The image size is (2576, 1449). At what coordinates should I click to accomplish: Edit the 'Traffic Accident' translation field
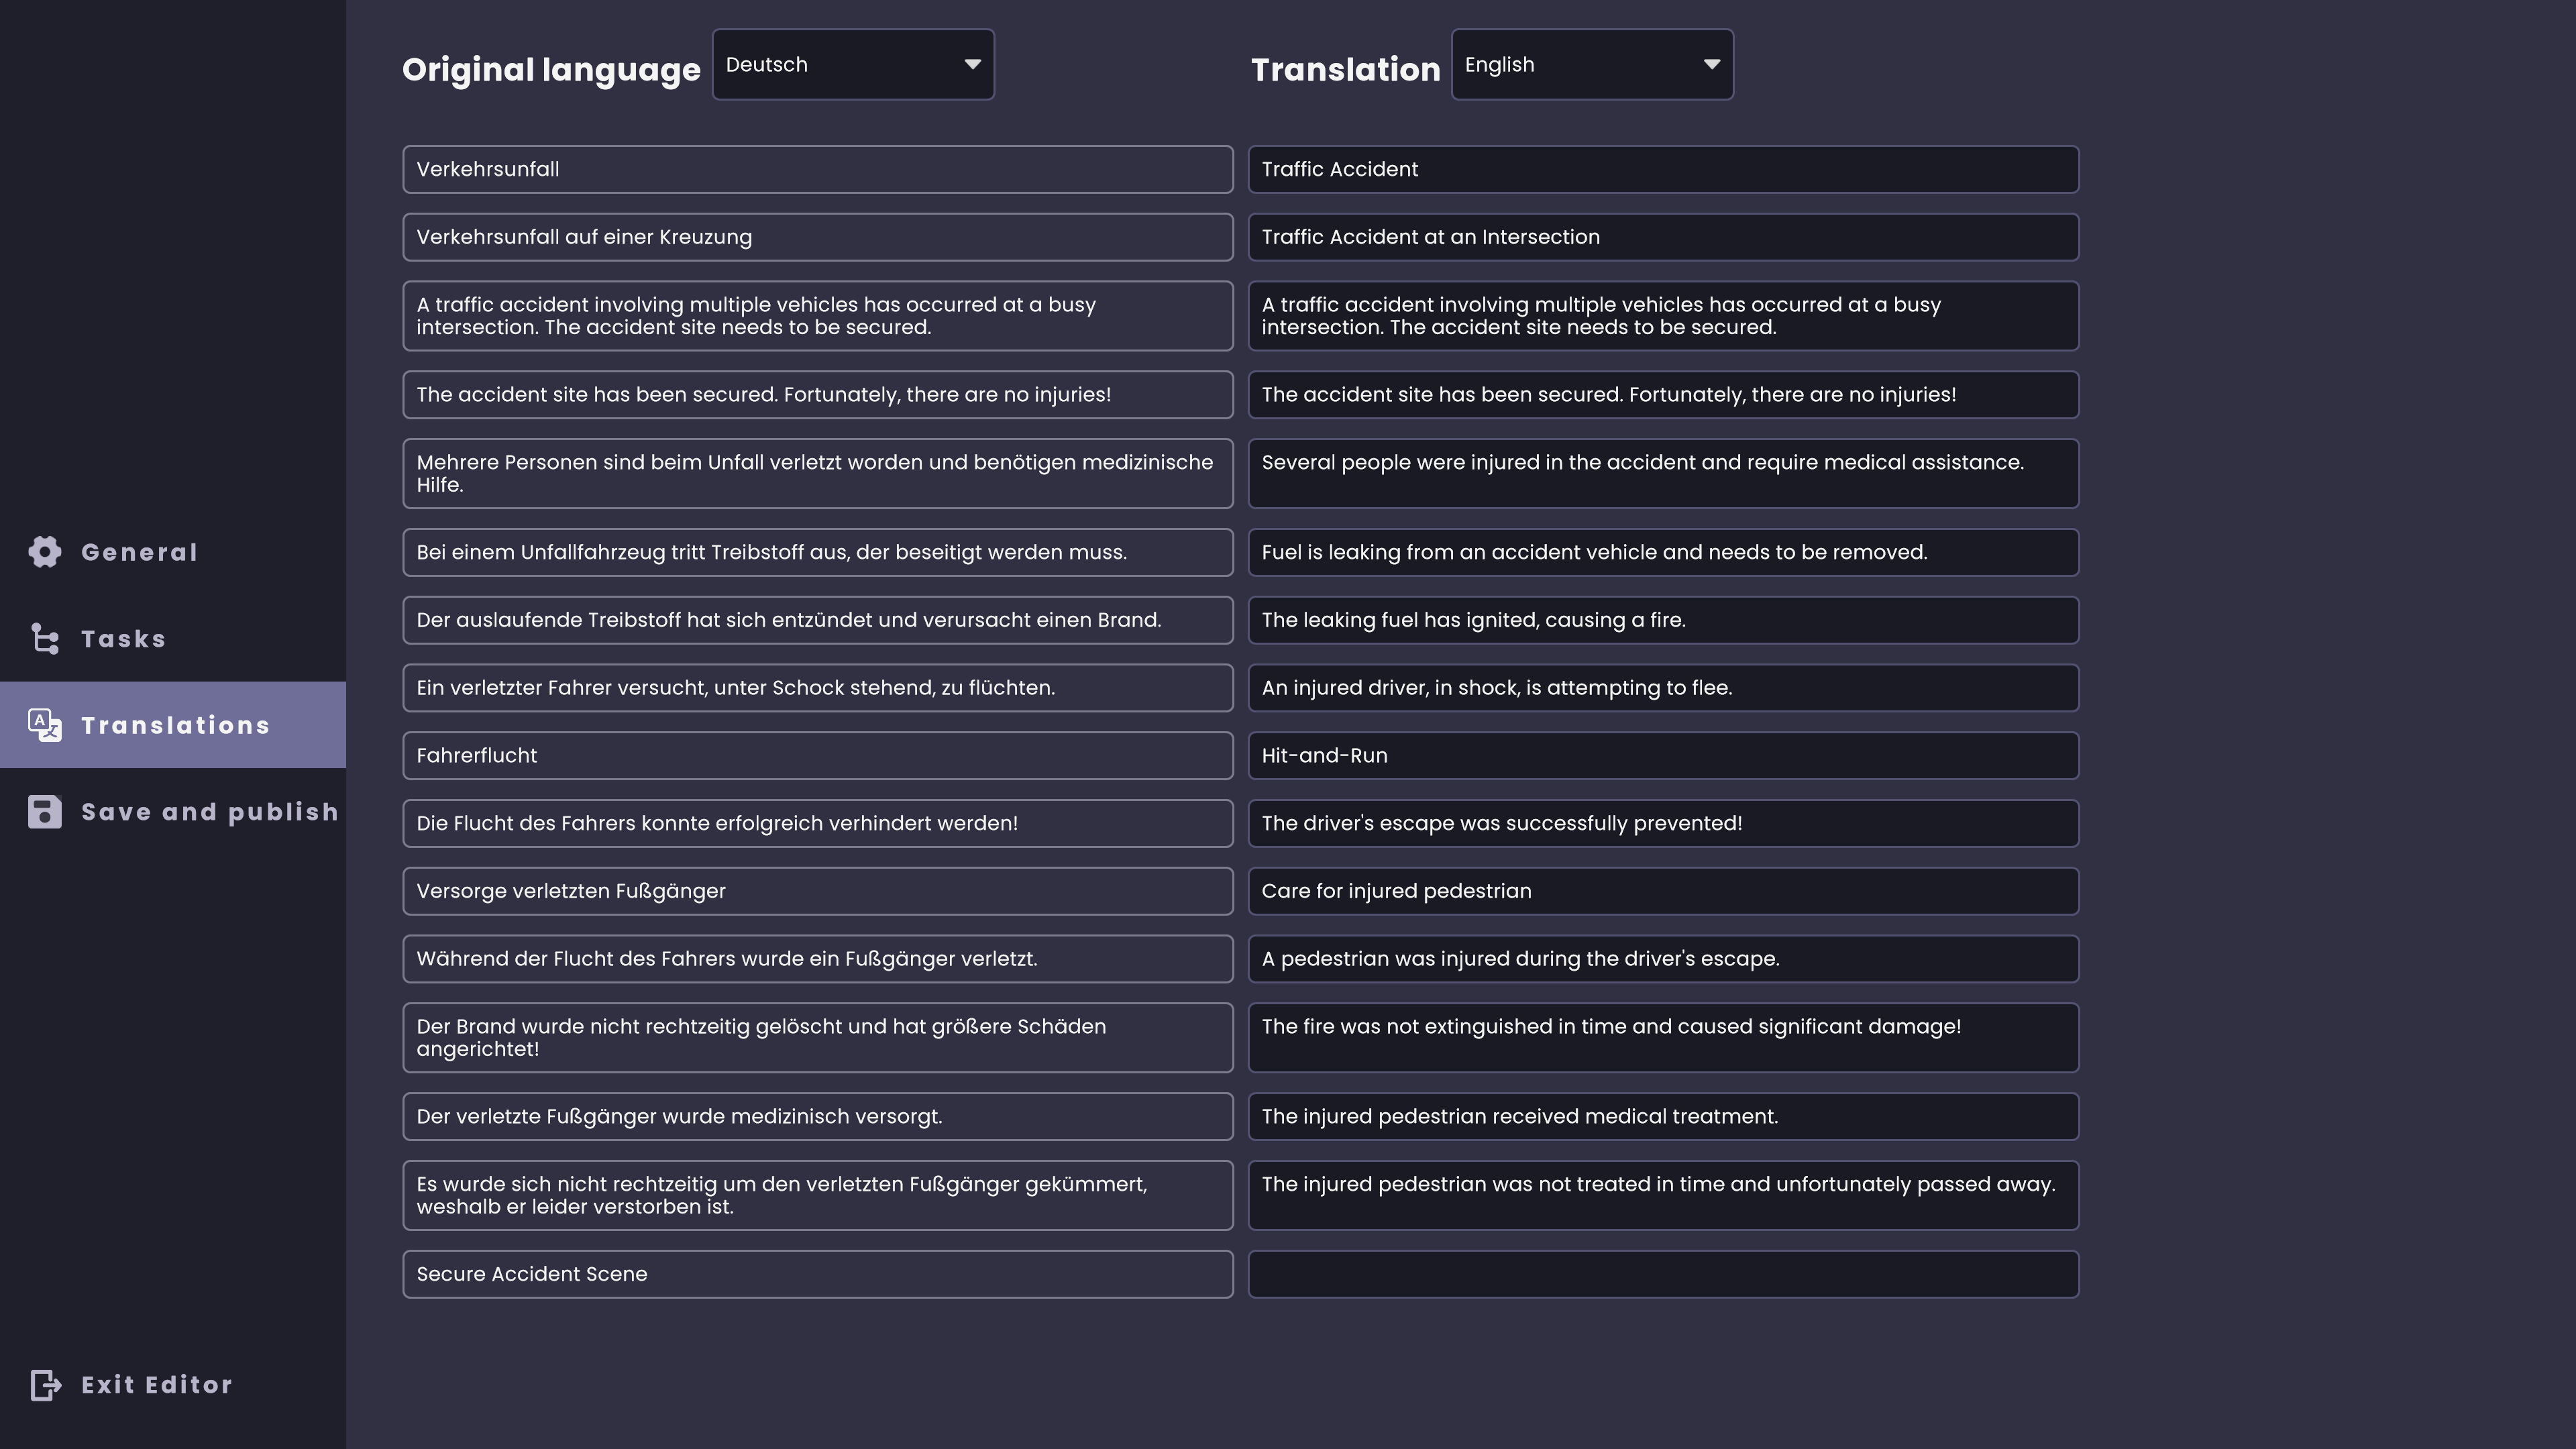pos(1663,169)
